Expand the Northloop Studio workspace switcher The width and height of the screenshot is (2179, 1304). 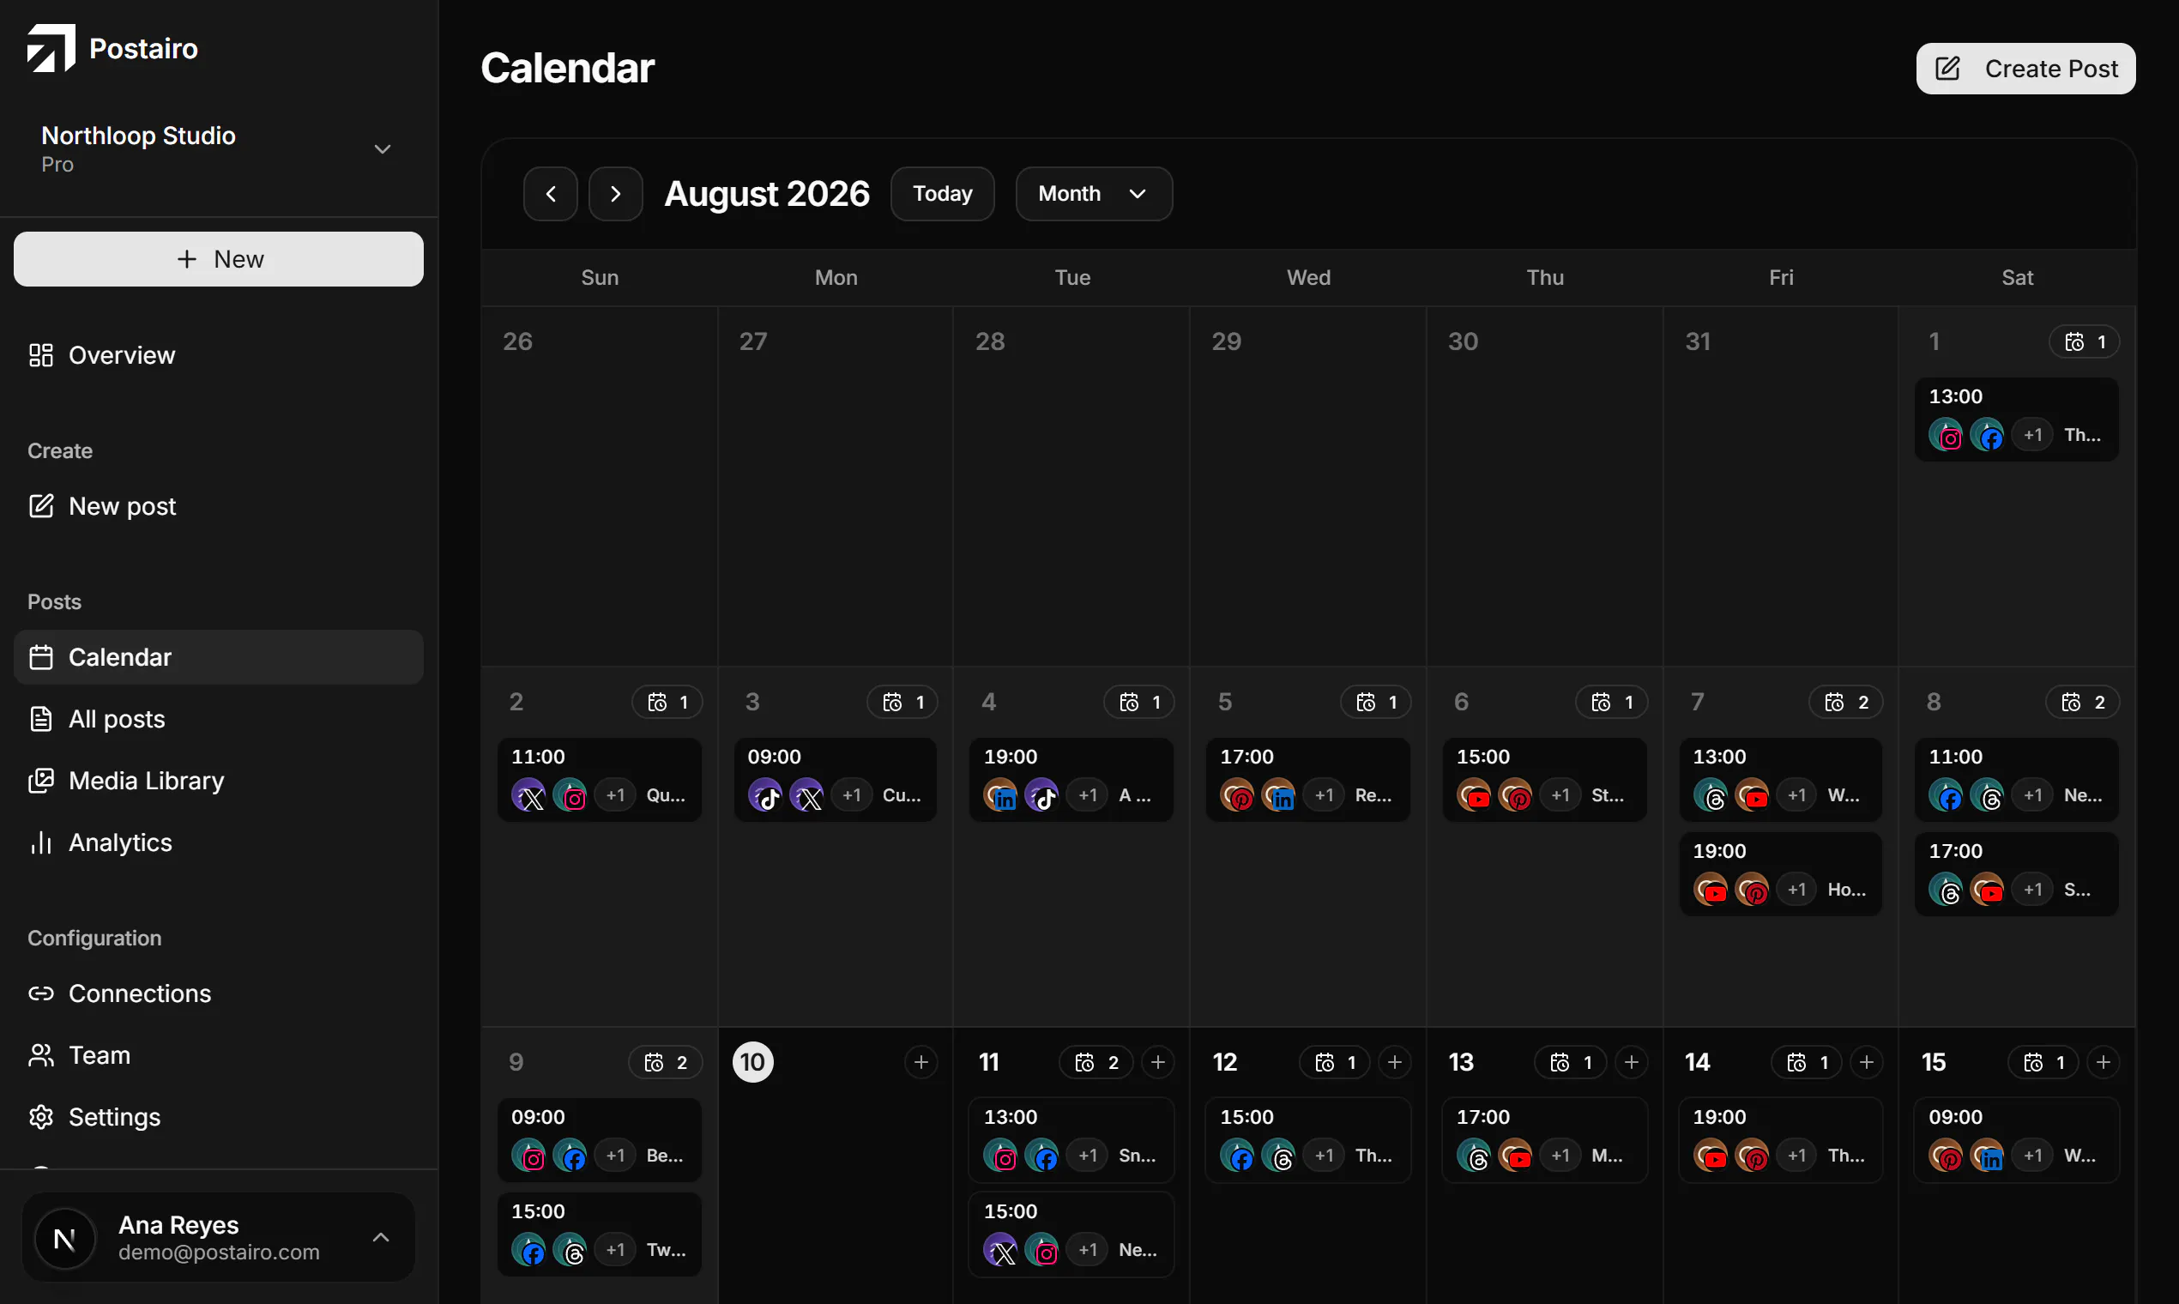coord(218,149)
